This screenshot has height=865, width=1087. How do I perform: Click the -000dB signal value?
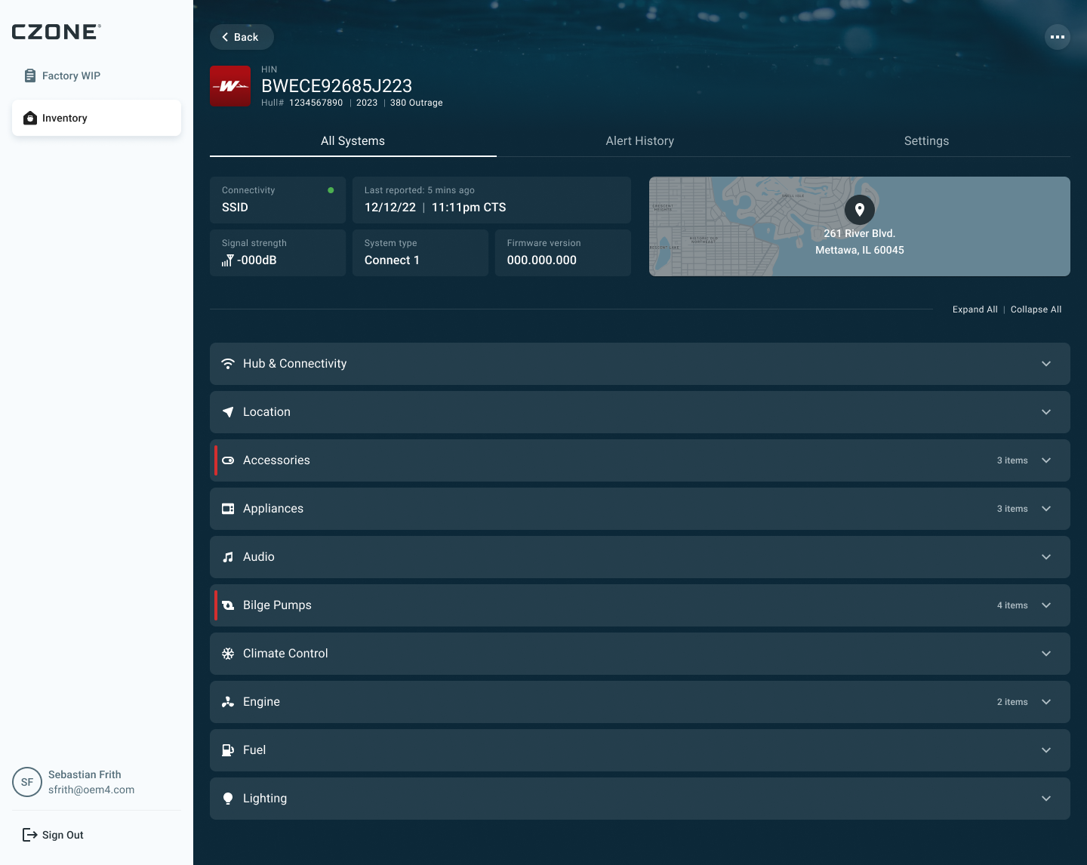257,260
